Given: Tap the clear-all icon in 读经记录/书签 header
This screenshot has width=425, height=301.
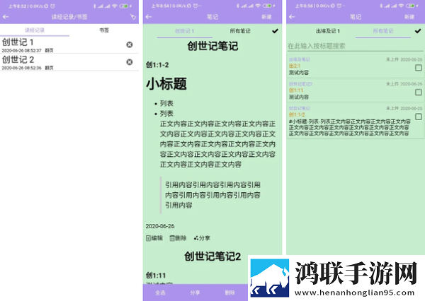Looking at the screenshot, I should 133,17.
